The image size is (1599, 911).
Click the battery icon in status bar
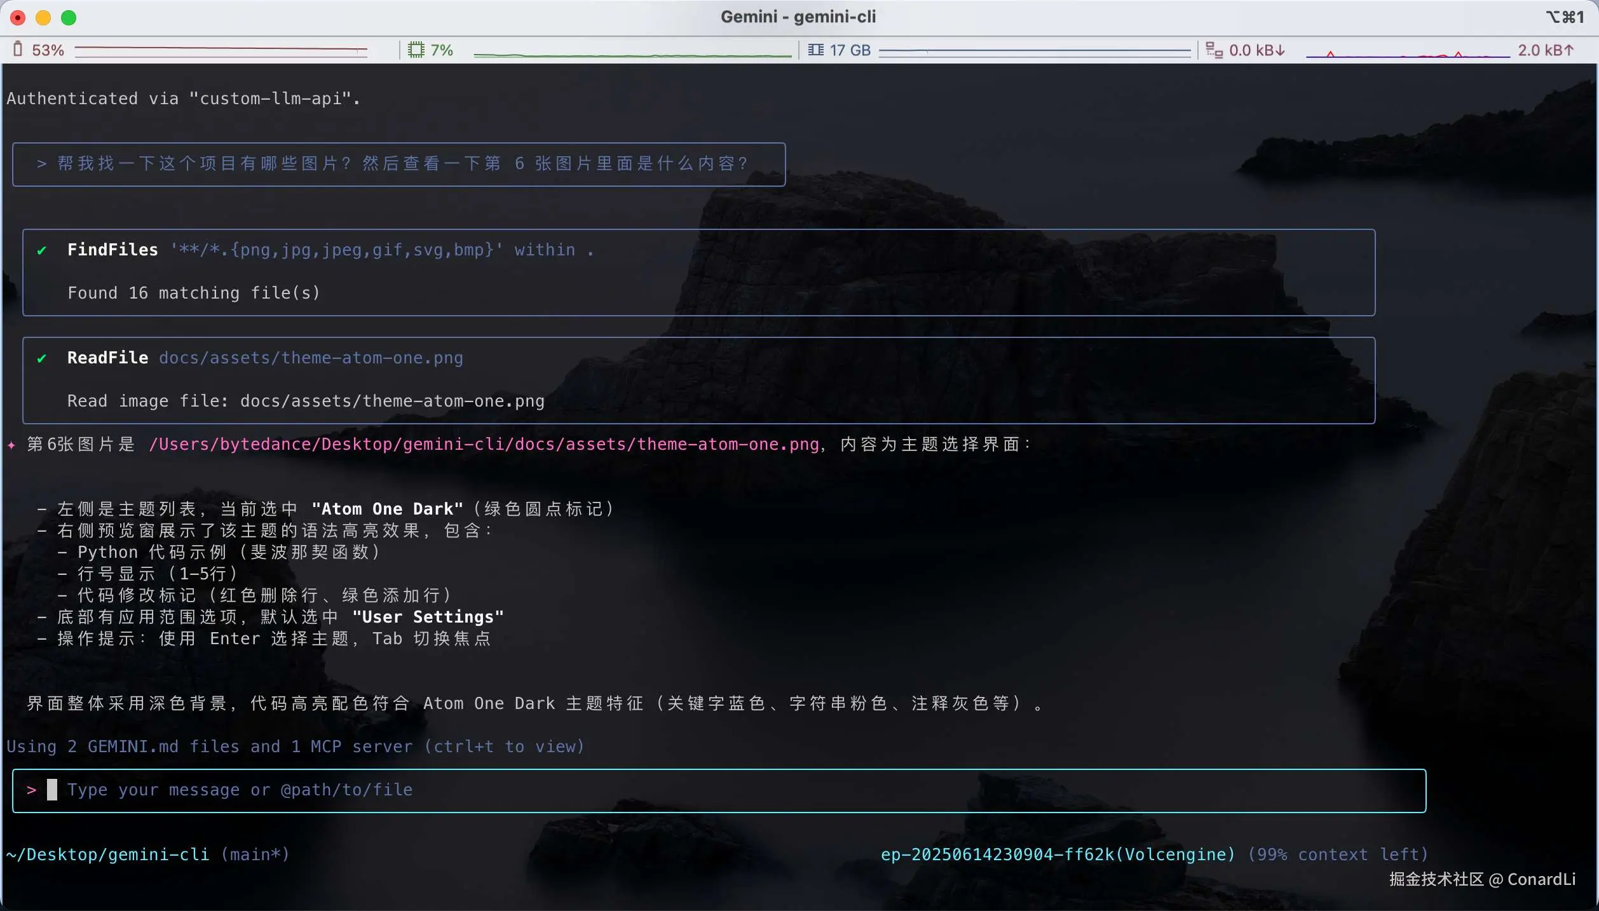[18, 50]
